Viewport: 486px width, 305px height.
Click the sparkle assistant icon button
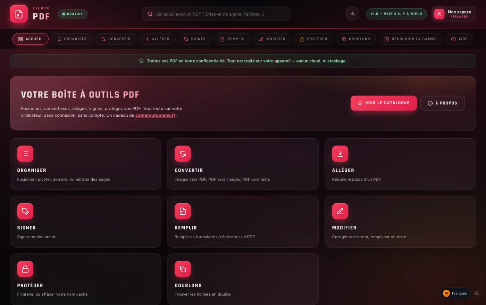[352, 14]
